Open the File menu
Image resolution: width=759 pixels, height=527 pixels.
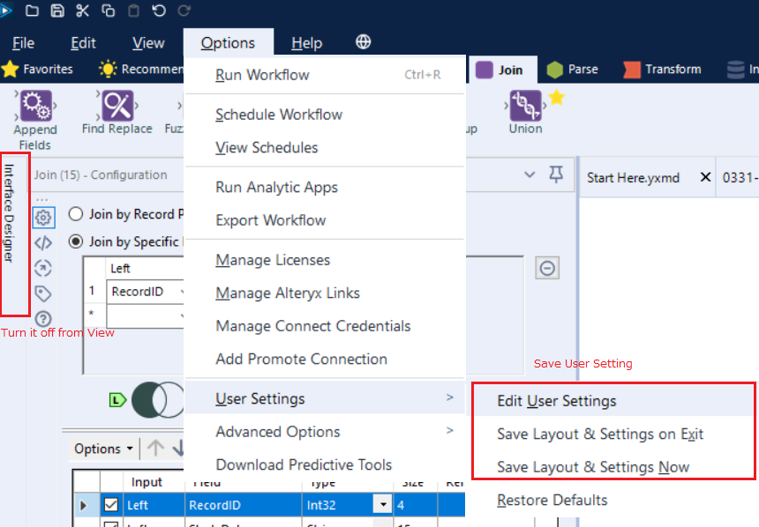(23, 43)
